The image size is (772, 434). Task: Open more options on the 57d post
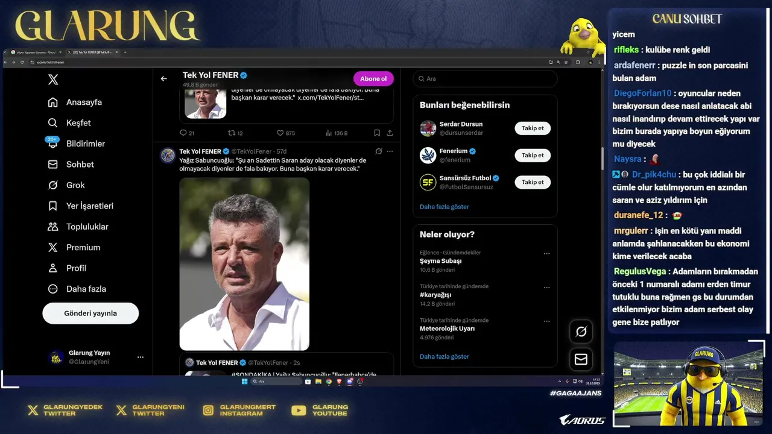point(390,151)
